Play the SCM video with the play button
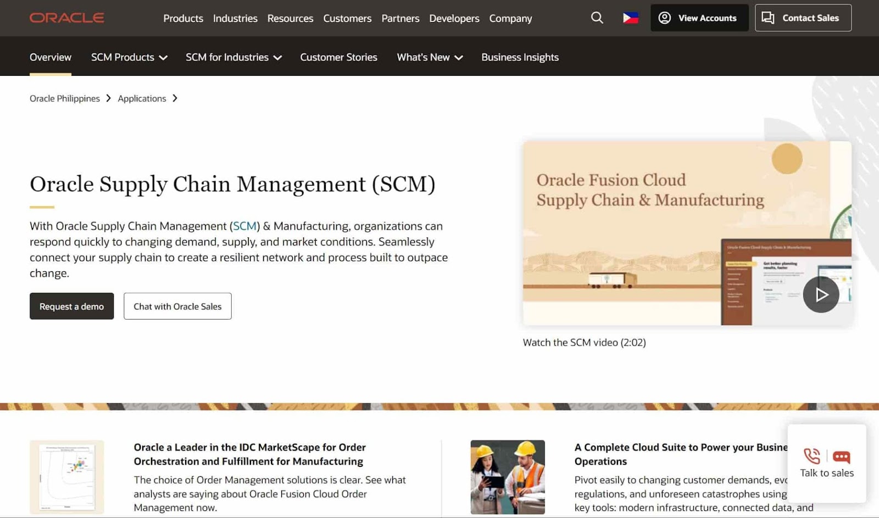This screenshot has height=518, width=879. (x=821, y=294)
